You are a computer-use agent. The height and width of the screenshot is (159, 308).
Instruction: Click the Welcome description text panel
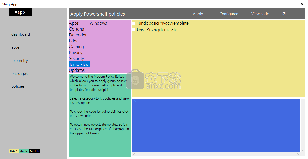pyautogui.click(x=100, y=115)
